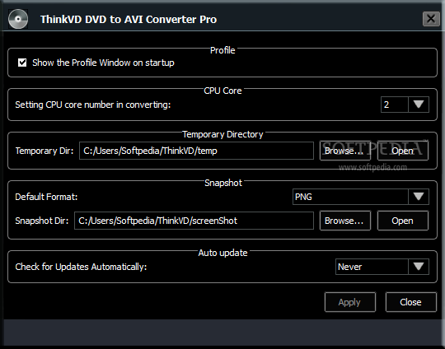Open the snapshot Default Format PNG dropdown
The height and width of the screenshot is (349, 445).
click(x=361, y=197)
